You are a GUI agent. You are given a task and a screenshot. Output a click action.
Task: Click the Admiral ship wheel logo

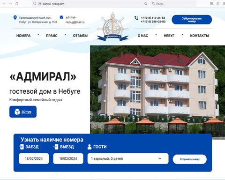click(x=112, y=26)
